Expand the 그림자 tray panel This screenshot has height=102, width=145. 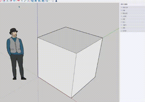[x=132, y=25]
